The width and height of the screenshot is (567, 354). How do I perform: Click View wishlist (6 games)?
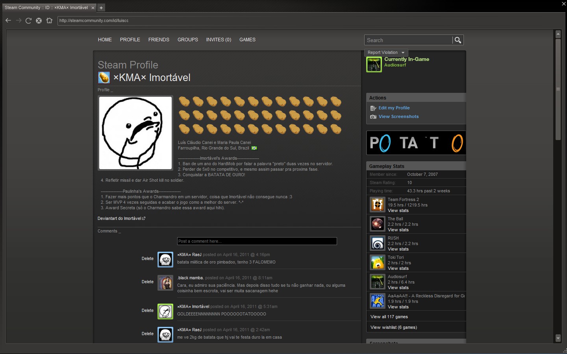coord(394,327)
